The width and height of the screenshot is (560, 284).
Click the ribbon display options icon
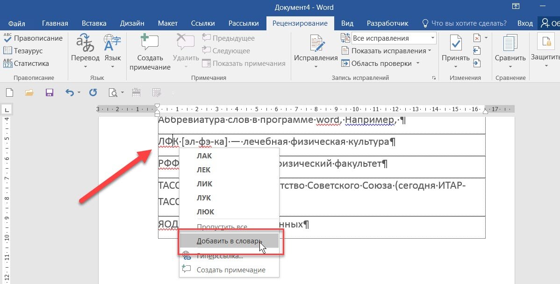click(x=516, y=7)
